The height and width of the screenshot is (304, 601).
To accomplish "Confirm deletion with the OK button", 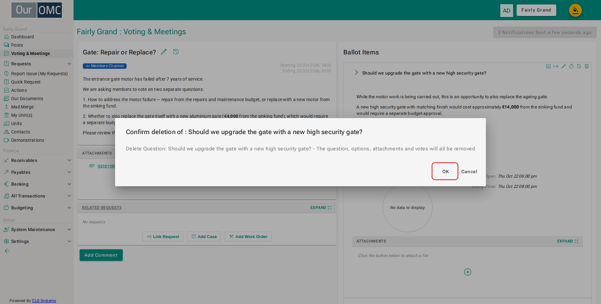I will click(x=445, y=172).
